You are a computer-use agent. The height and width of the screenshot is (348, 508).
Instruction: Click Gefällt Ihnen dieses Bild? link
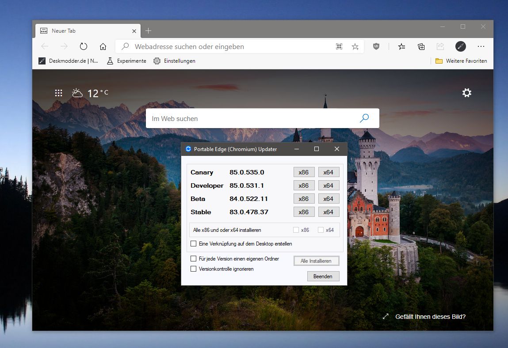click(x=430, y=317)
